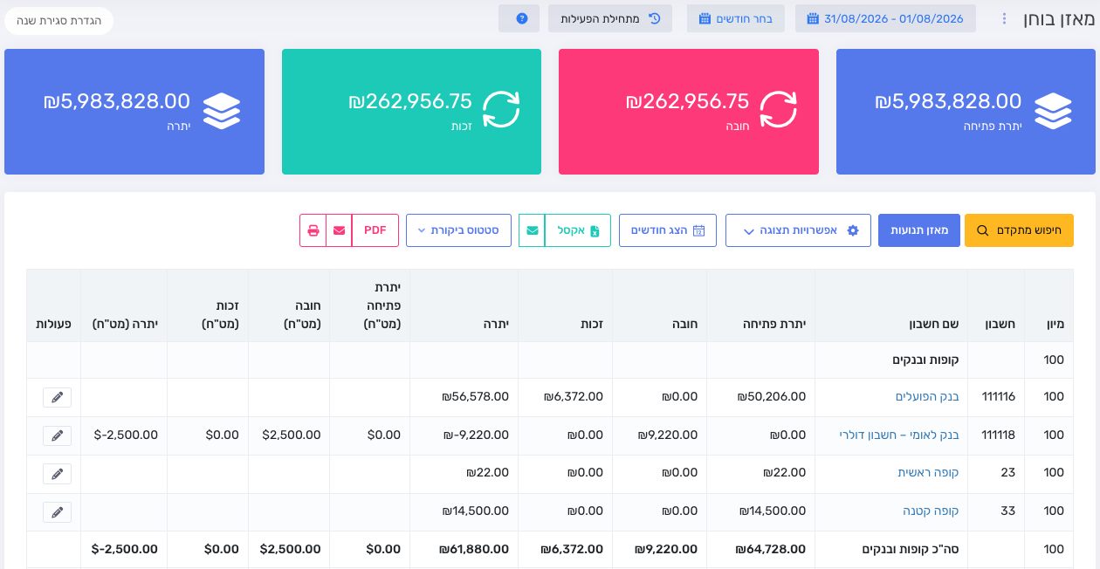Screen dimensions: 1100x569
Task: Click the red email envelope icon
Action: [339, 230]
